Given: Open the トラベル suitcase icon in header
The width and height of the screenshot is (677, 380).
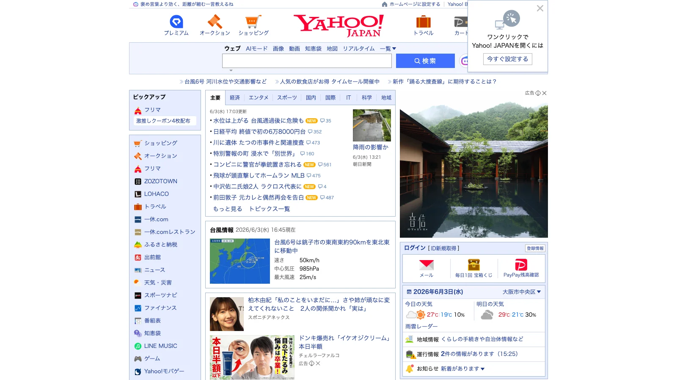Looking at the screenshot, I should pos(423,25).
